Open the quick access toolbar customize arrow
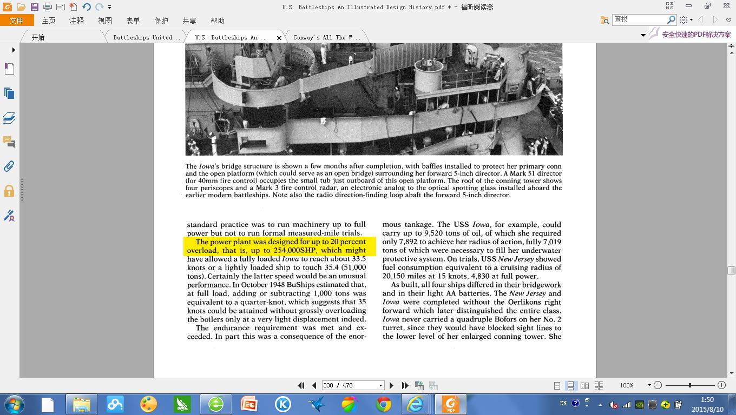 click(109, 8)
